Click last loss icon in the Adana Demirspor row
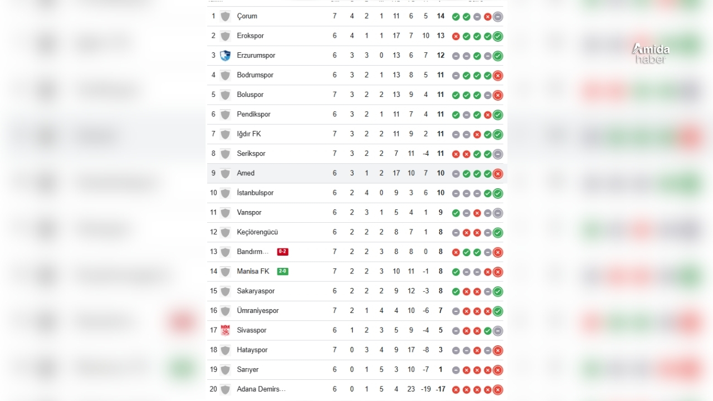 point(498,390)
